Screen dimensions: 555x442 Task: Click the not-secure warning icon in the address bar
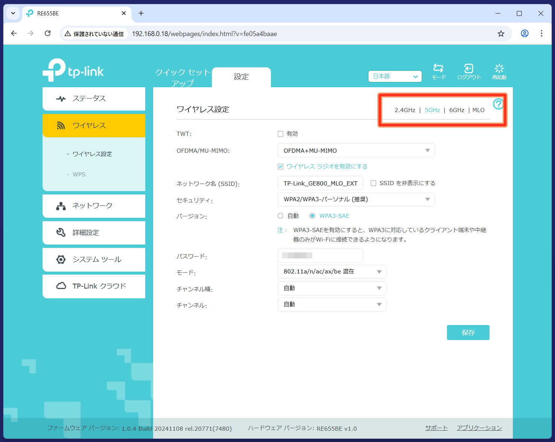68,34
